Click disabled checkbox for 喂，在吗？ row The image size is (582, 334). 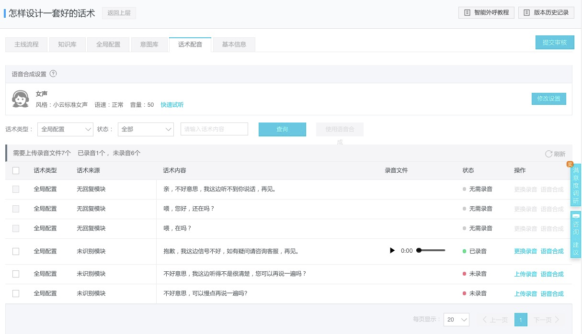(x=16, y=229)
